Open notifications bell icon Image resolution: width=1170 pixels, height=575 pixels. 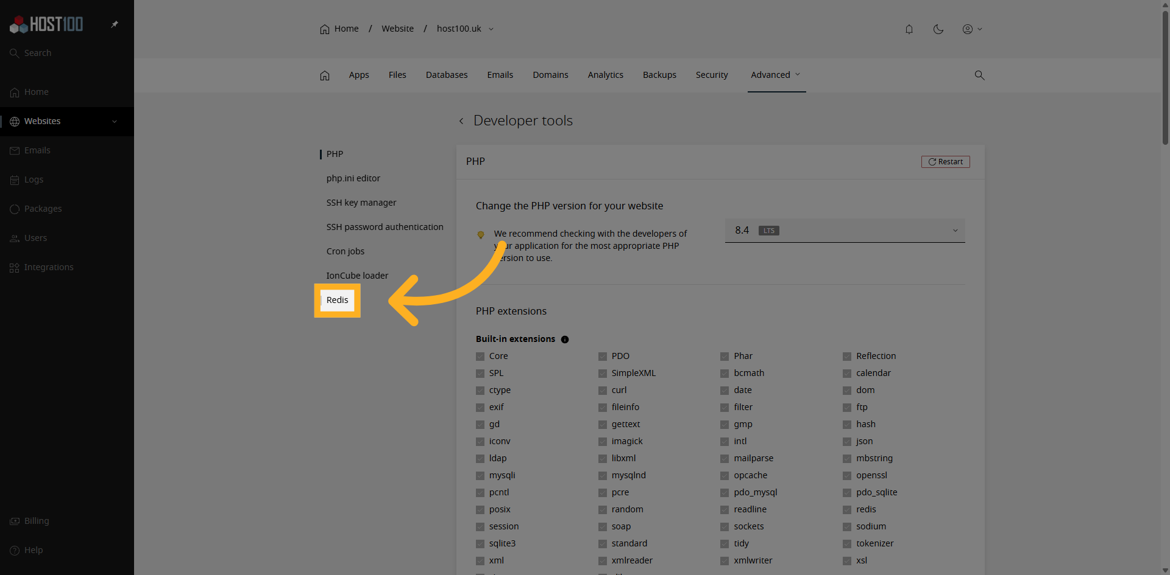(909, 29)
